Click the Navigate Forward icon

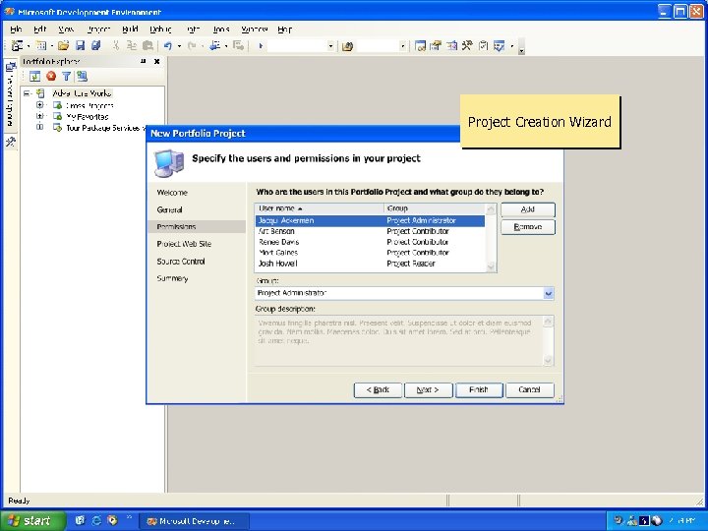point(238,45)
